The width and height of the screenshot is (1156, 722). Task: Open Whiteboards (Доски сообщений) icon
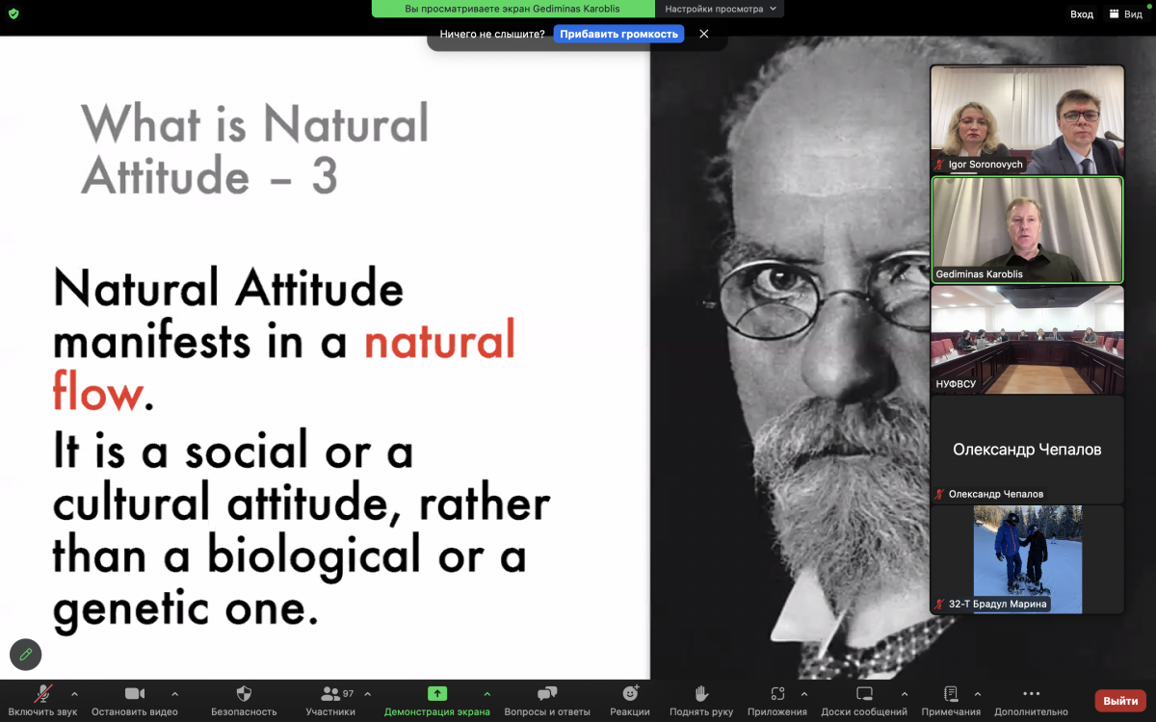pyautogui.click(x=864, y=694)
